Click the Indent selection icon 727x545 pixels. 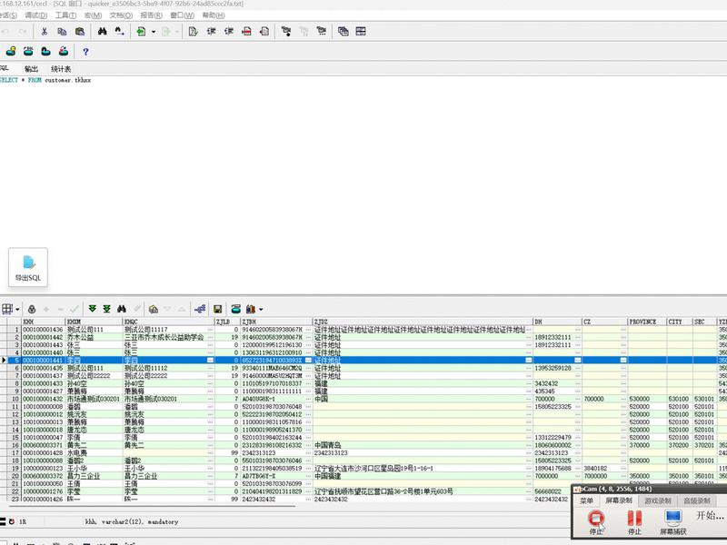tap(211, 32)
